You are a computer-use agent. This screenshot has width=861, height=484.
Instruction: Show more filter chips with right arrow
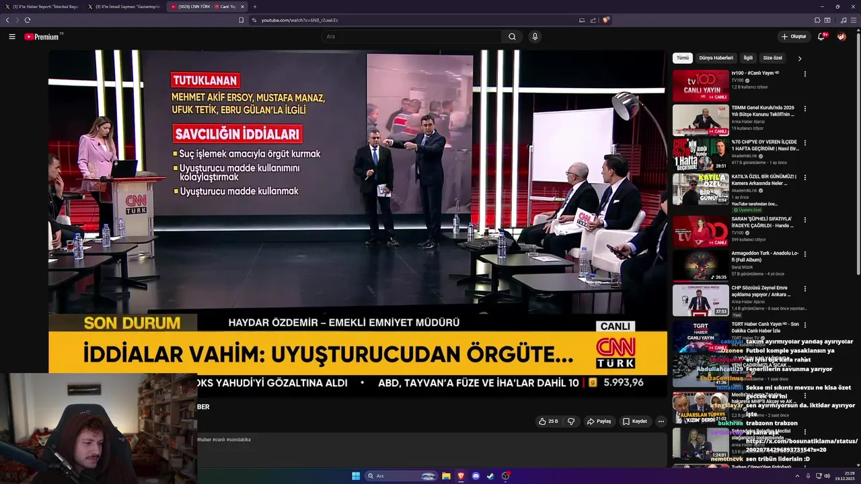[x=799, y=58]
